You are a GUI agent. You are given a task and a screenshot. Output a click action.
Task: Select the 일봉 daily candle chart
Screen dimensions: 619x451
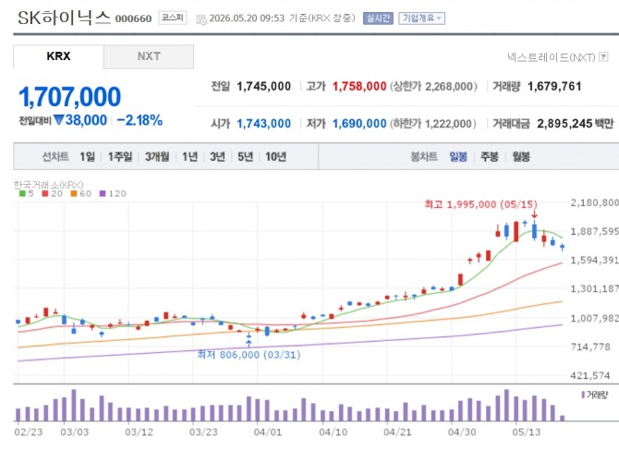tap(458, 157)
